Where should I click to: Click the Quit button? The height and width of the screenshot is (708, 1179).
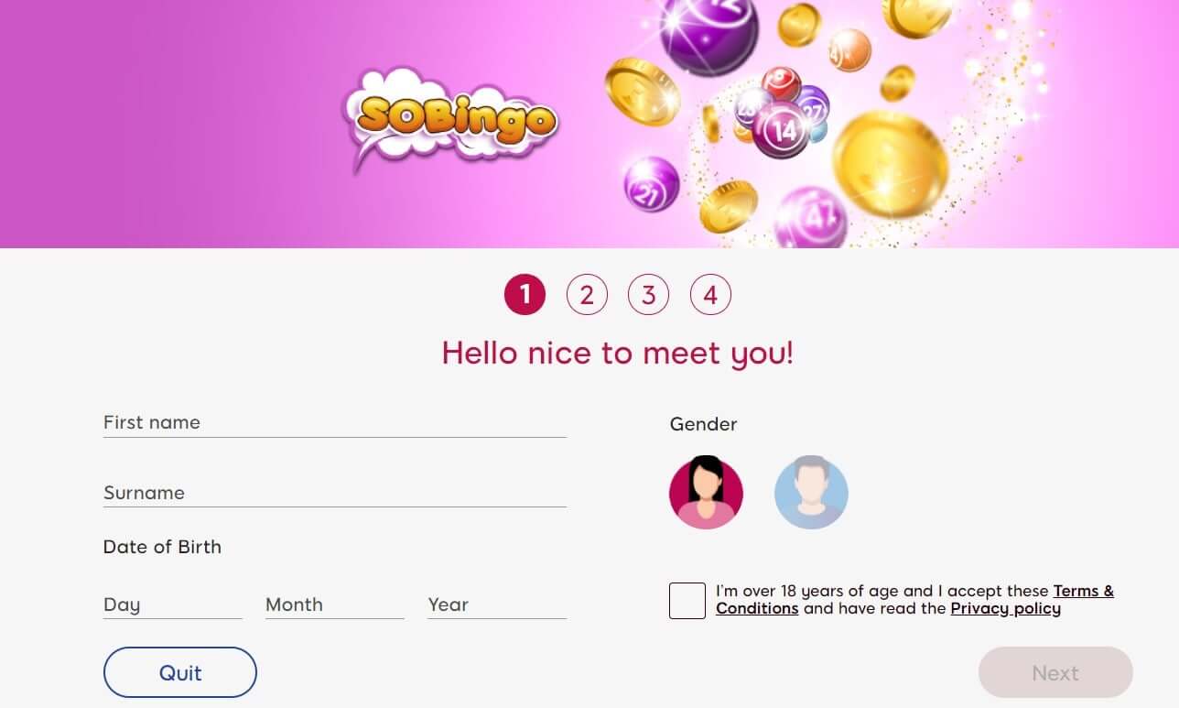[180, 672]
